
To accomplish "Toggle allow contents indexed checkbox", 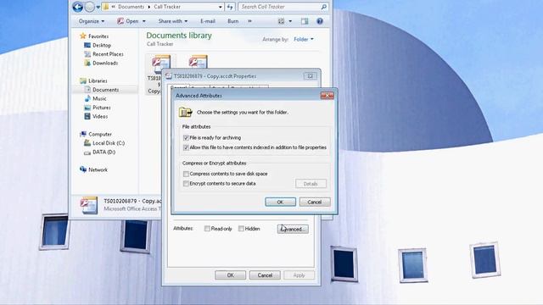I will (186, 147).
